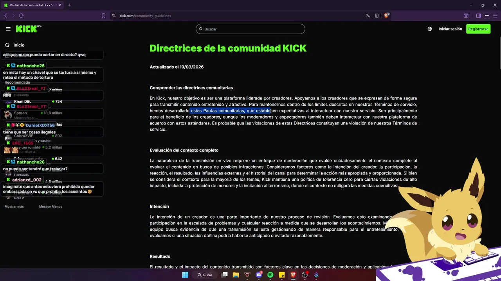Click the private window glasses icon

click(487, 16)
